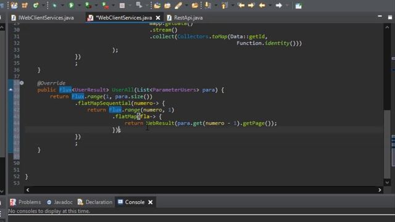Collapse the @Override method fold marker

pyautogui.click(x=22, y=83)
